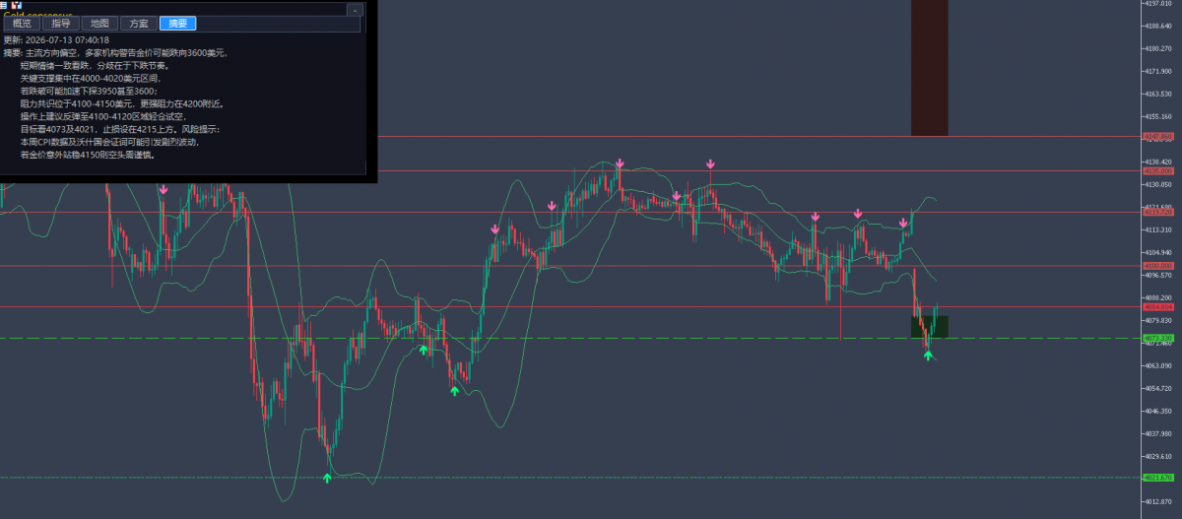Screen dimensions: 1182x519
Task: Click the 4147.860 red price label
Action: pos(1157,136)
